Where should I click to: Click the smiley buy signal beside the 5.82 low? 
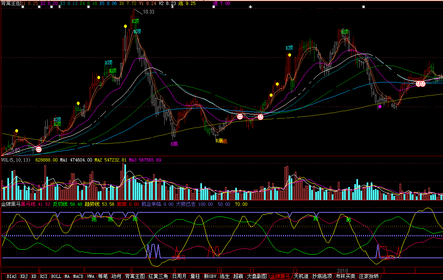pos(39,149)
